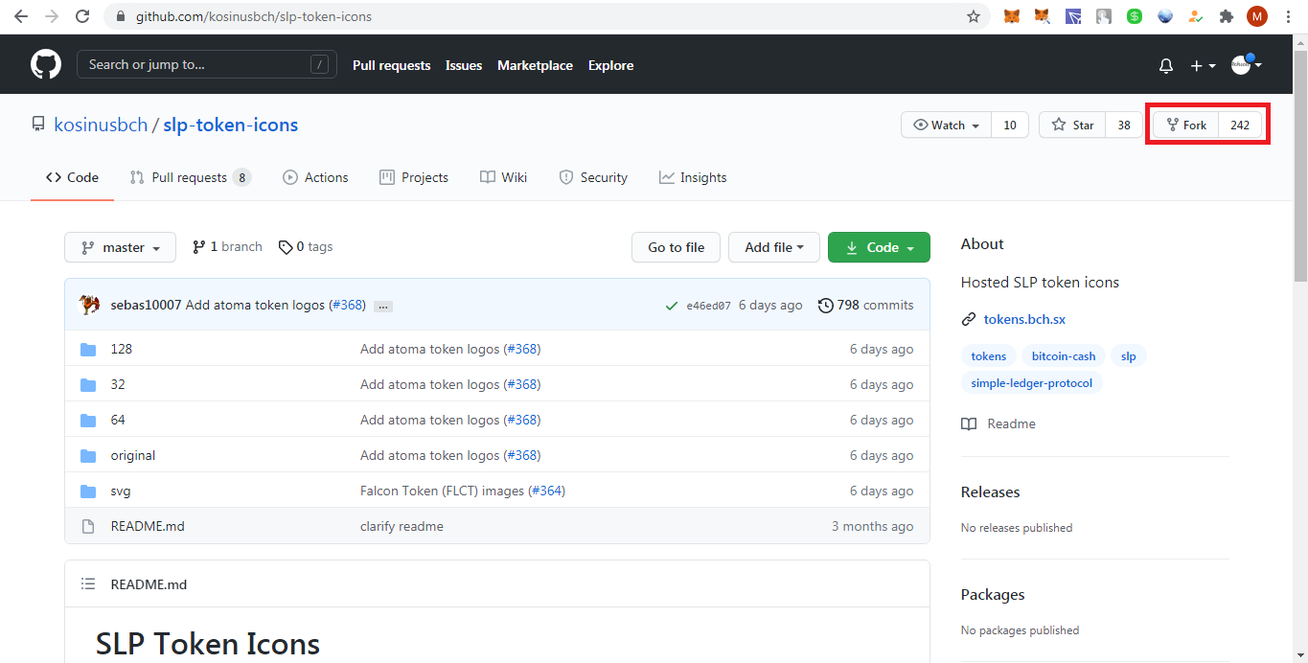Viewport: 1308px width, 663px height.
Task: Open the slp-token-icons repository link
Action: tap(230, 125)
